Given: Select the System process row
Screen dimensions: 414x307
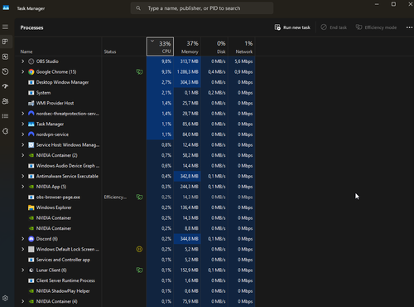Looking at the screenshot, I should pos(135,93).
